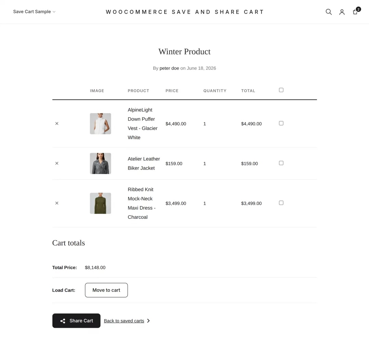Screen dimensions: 369x350
Task: Click the arrow next to Back to saved carts
Action: pyautogui.click(x=148, y=321)
